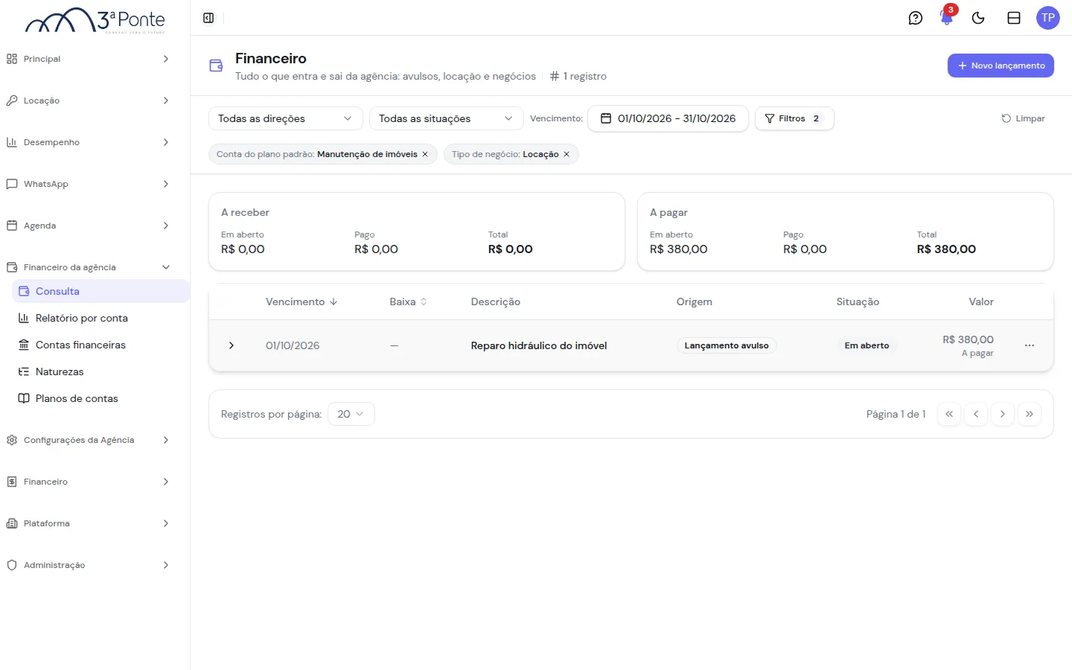This screenshot has width=1072, height=670.
Task: Open the Vencimento date range picker
Action: point(668,118)
